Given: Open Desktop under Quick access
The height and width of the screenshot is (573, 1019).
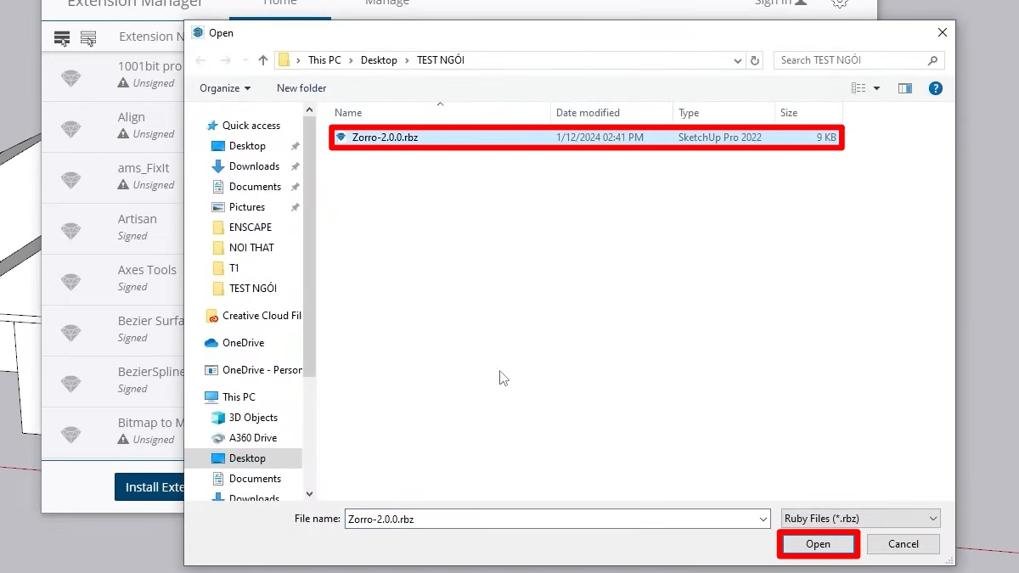Looking at the screenshot, I should 247,146.
